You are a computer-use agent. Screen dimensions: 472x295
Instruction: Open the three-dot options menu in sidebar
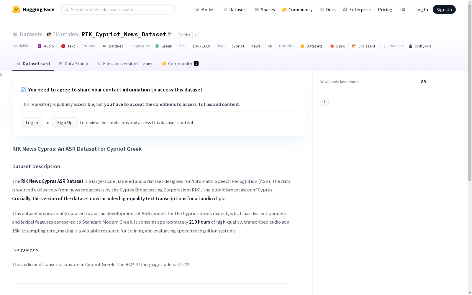(x=324, y=101)
